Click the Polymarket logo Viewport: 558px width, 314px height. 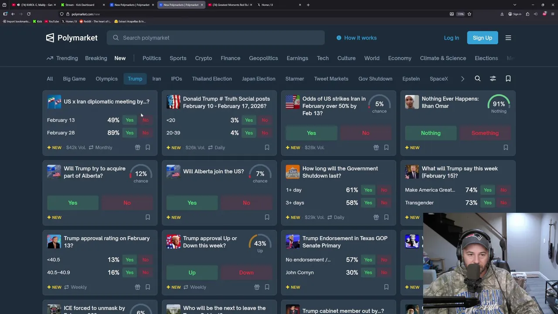(71, 38)
